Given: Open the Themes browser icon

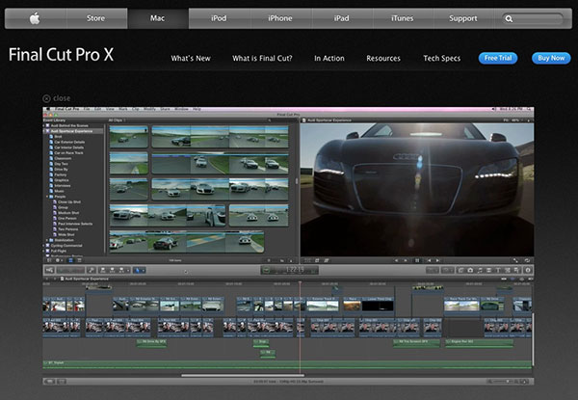Looking at the screenshot, I should point(516,270).
